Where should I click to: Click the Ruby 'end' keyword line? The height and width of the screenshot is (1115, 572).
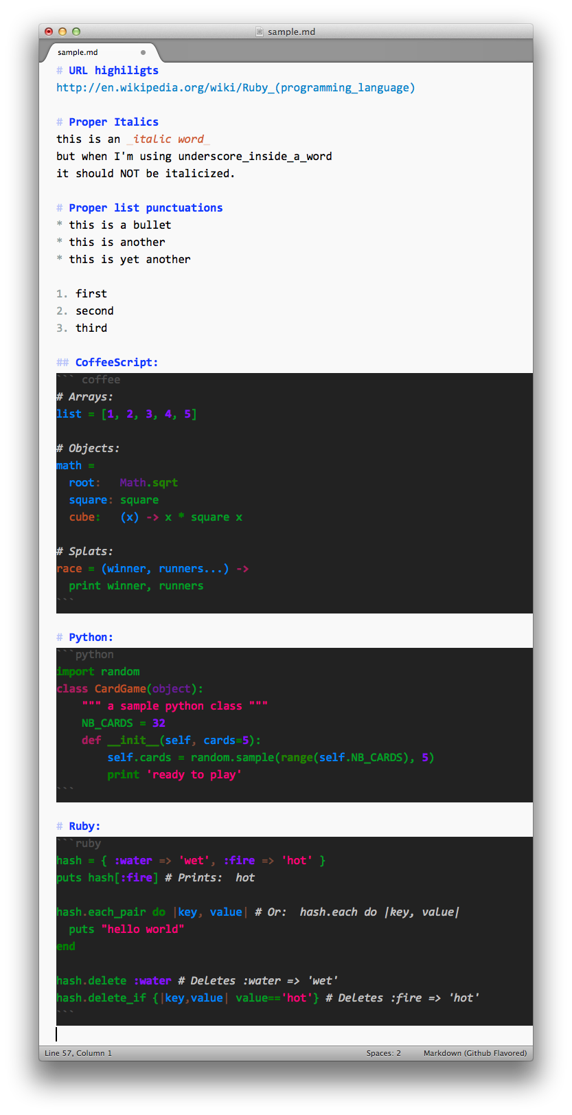pos(66,947)
